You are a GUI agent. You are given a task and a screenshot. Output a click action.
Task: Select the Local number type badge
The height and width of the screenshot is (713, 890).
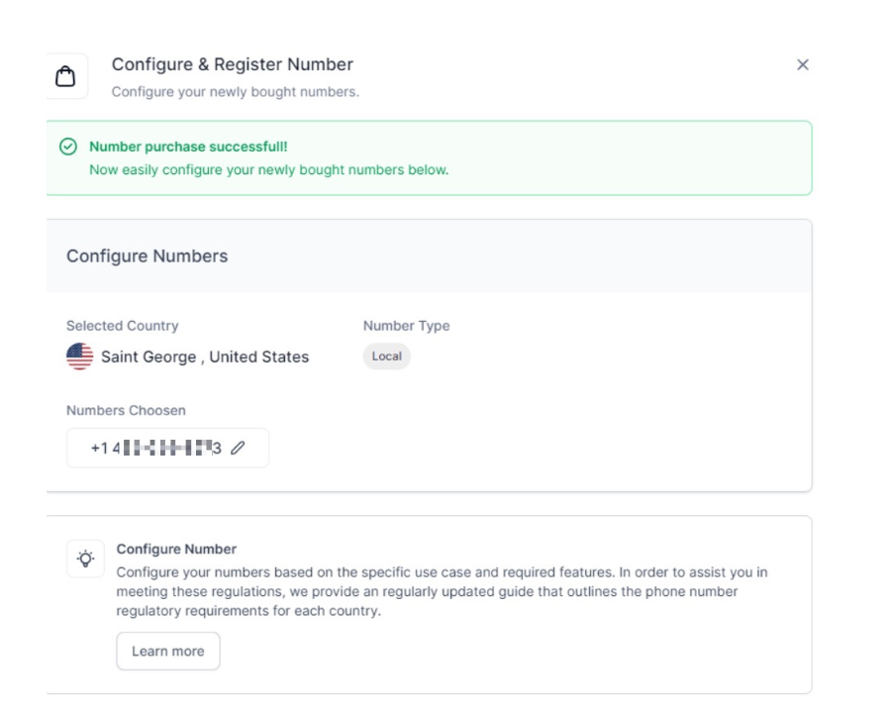click(386, 356)
